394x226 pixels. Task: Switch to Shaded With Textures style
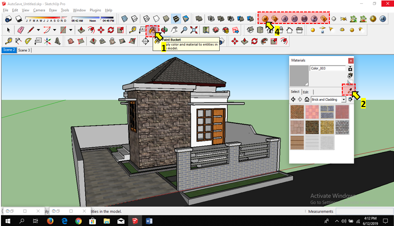[x=176, y=19]
